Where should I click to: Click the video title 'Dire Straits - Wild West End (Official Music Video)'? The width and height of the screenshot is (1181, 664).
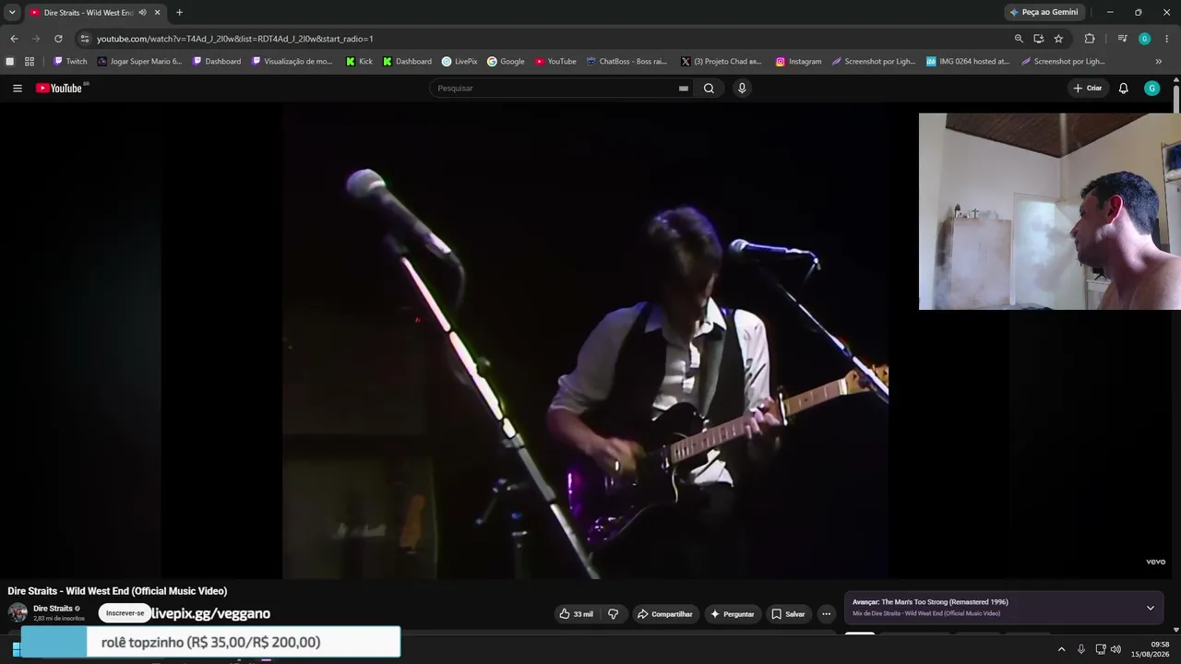117,591
